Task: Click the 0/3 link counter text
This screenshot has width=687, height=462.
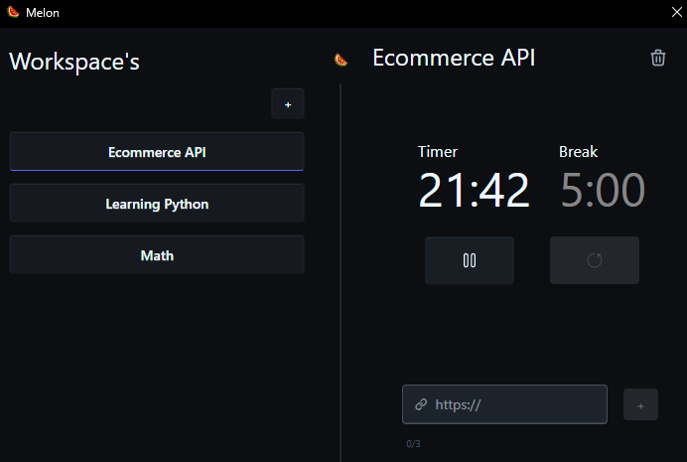Action: (413, 443)
